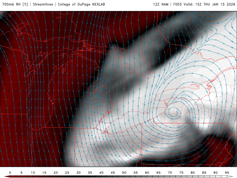
Task: Click the "F003" forecast hour text
Action: click(177, 4)
